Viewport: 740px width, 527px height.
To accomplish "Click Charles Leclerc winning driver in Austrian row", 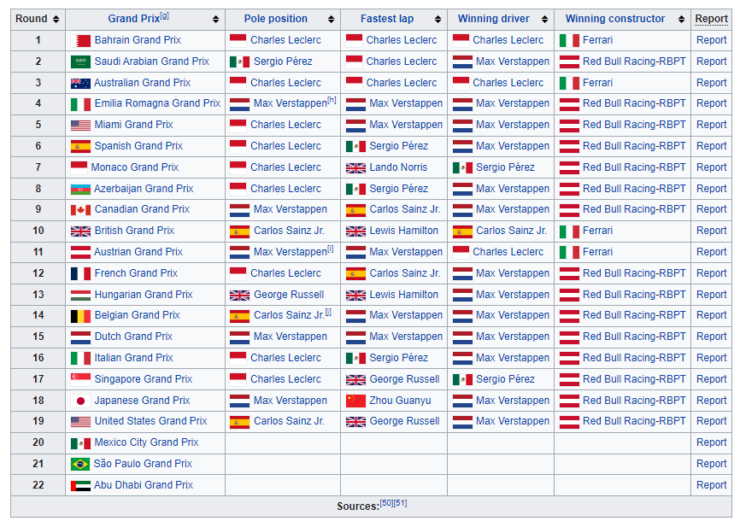I will (508, 252).
